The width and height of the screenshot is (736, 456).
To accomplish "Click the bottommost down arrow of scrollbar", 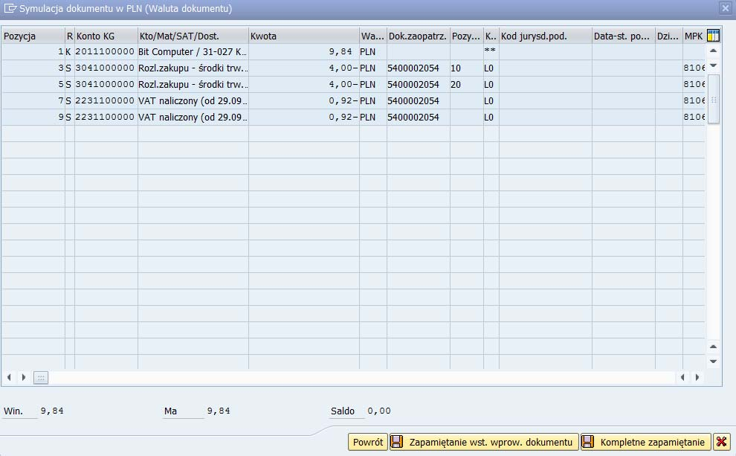I will [x=713, y=361].
